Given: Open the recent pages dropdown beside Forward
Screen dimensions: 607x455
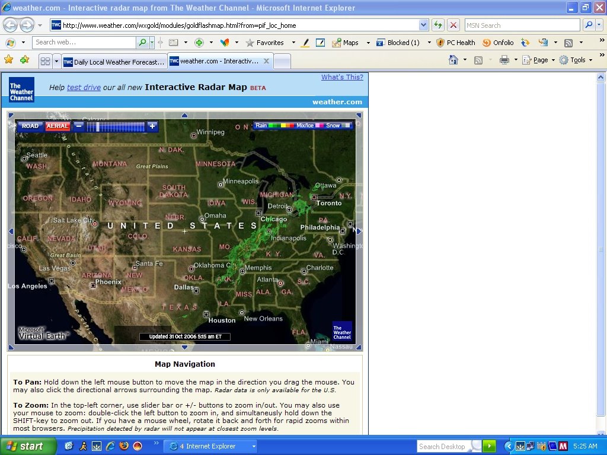Looking at the screenshot, I should click(x=40, y=25).
